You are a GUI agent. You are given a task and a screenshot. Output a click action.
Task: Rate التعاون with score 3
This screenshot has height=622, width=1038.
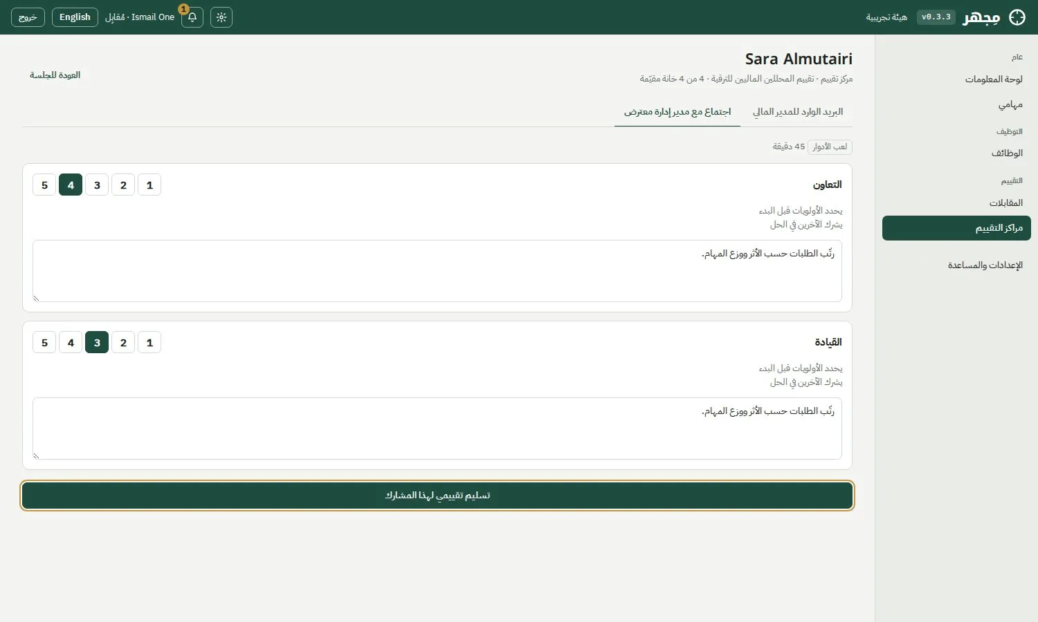tap(97, 185)
